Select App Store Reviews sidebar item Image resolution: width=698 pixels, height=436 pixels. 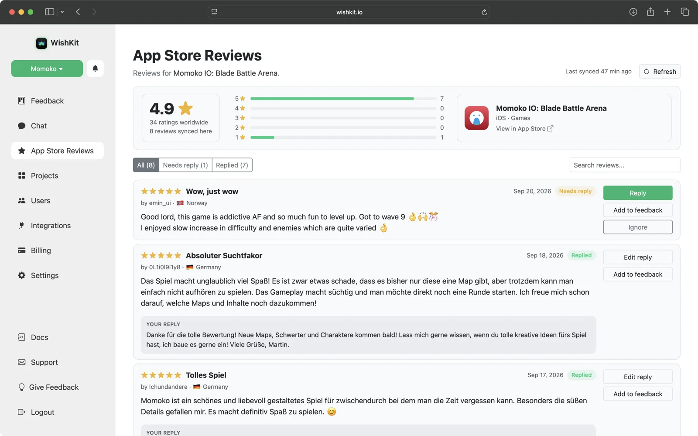click(x=58, y=151)
